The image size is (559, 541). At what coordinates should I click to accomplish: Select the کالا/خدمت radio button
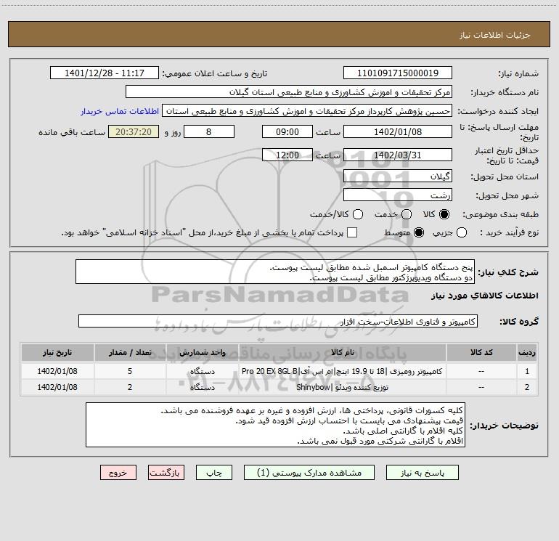pyautogui.click(x=358, y=214)
